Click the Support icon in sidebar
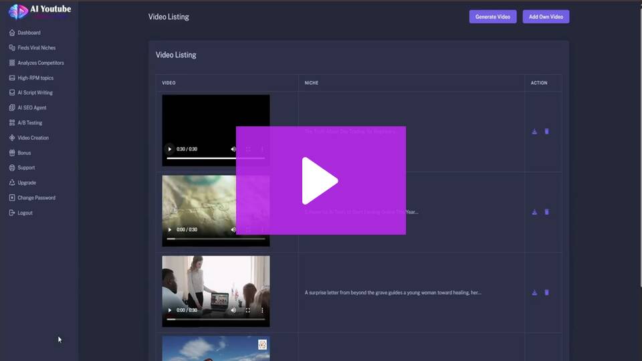The height and width of the screenshot is (361, 642). tap(12, 168)
